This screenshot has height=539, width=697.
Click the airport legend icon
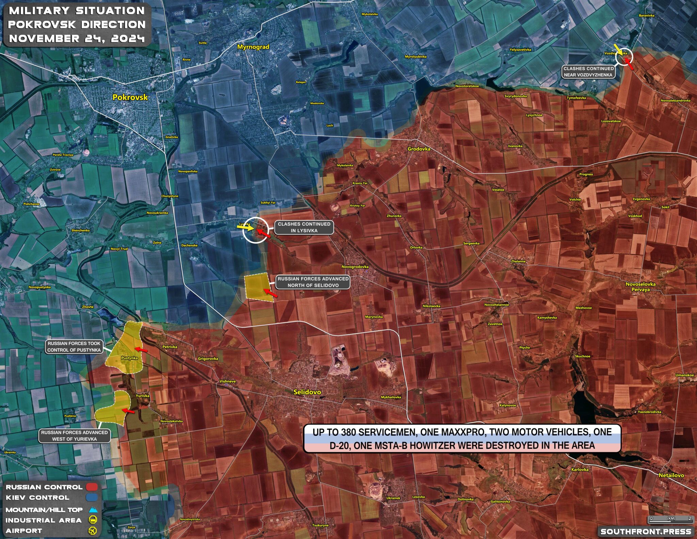(x=93, y=530)
